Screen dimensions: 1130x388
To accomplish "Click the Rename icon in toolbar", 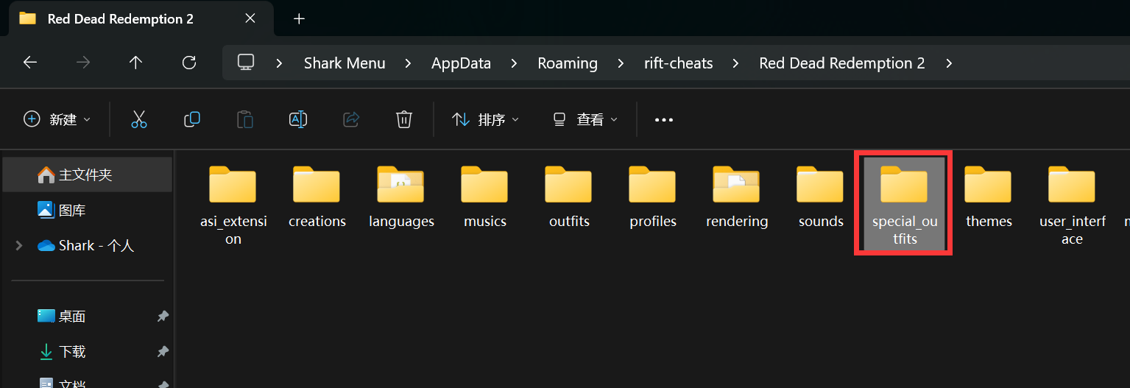I will tap(298, 119).
